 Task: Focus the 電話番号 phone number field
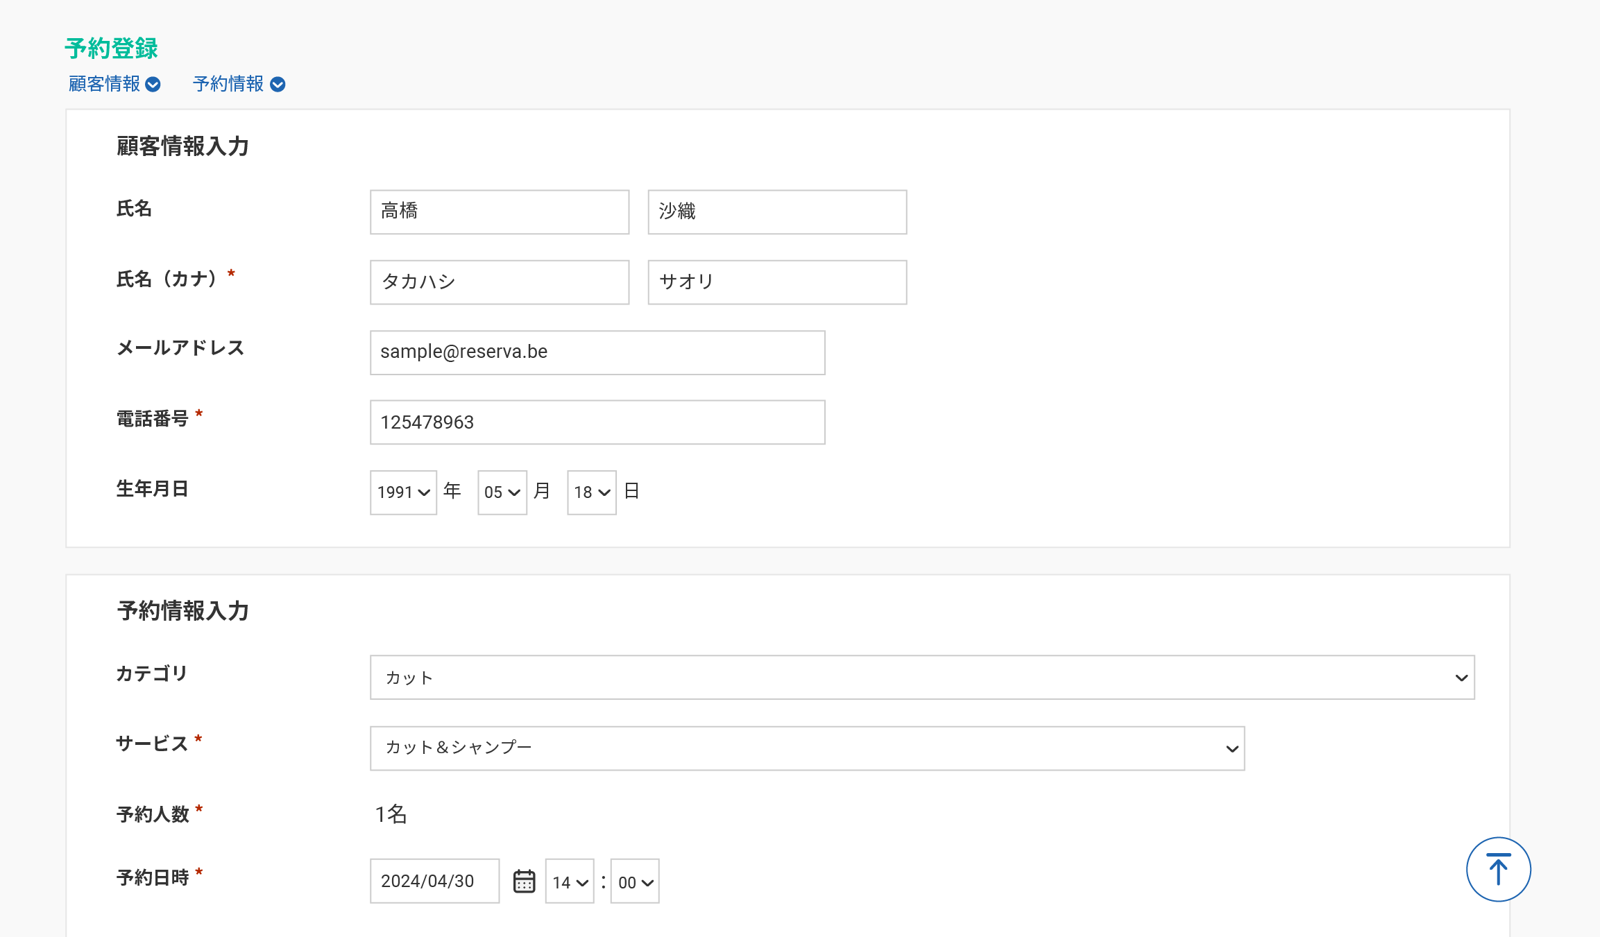tap(597, 422)
